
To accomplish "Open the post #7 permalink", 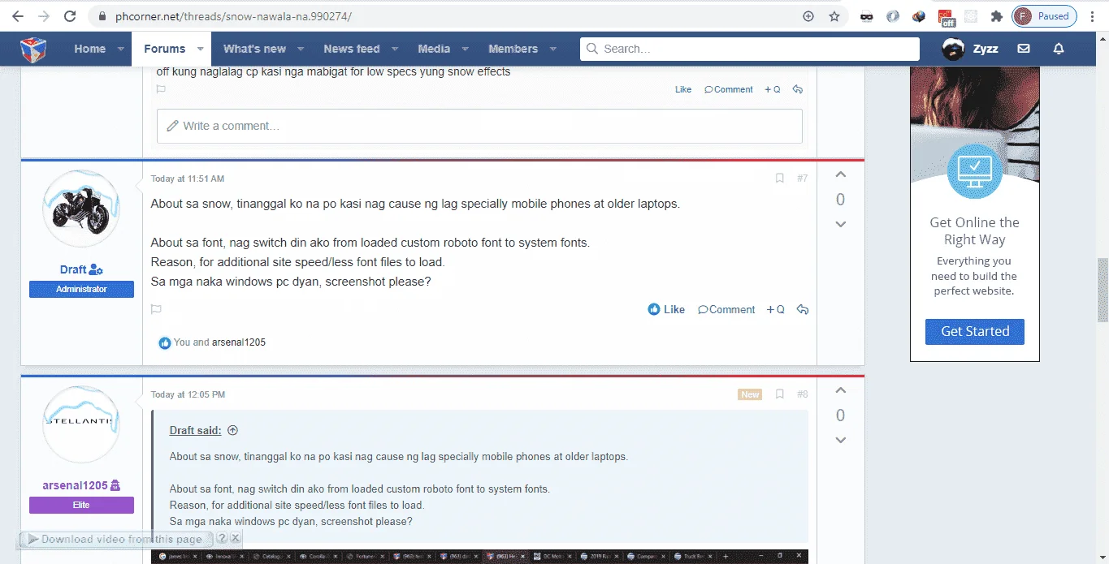I will click(x=802, y=179).
